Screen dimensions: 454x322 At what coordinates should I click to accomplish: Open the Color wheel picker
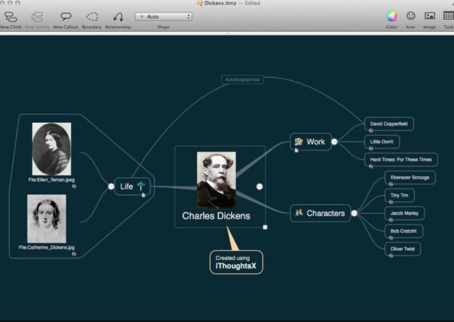click(x=391, y=16)
